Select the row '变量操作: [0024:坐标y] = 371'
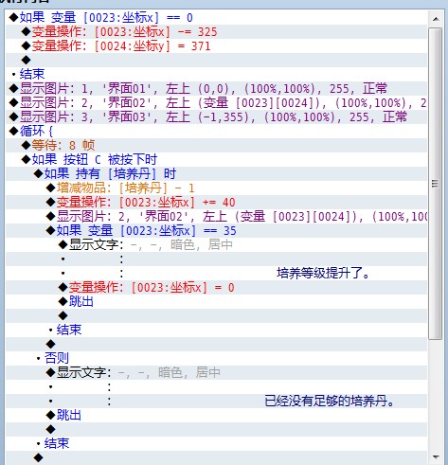This screenshot has height=465, width=448. click(x=217, y=46)
